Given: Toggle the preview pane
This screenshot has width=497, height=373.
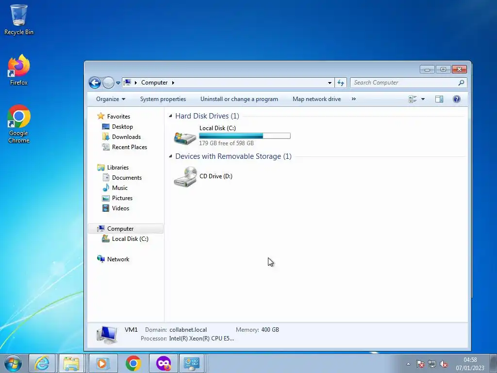Looking at the screenshot, I should 439,99.
